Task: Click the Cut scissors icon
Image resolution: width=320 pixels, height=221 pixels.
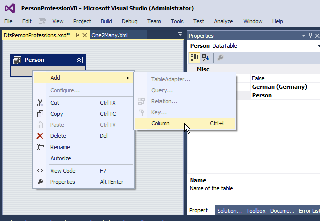Action: pyautogui.click(x=40, y=103)
